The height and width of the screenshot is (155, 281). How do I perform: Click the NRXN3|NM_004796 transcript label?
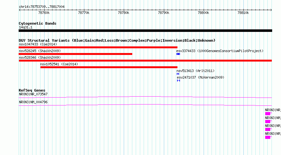[33, 102]
